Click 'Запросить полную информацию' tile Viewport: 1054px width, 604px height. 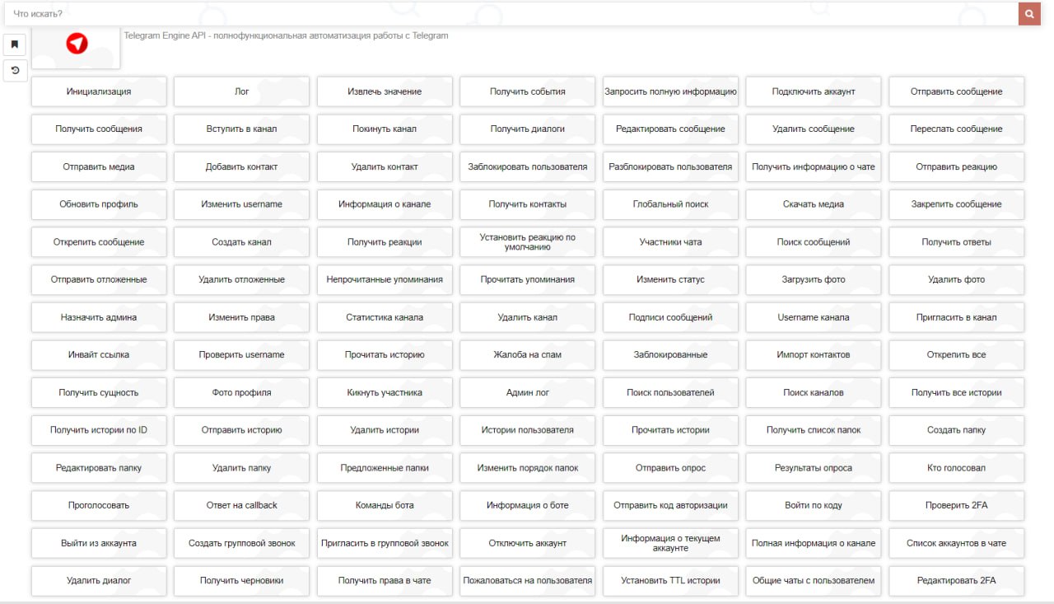pyautogui.click(x=671, y=91)
